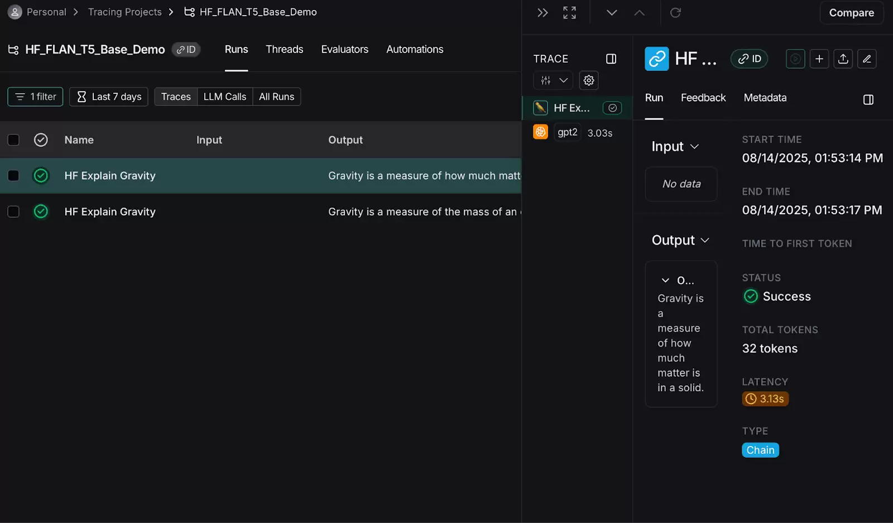Viewport: 893px width, 523px height.
Task: Open the Last 7 days time filter
Action: (109, 97)
